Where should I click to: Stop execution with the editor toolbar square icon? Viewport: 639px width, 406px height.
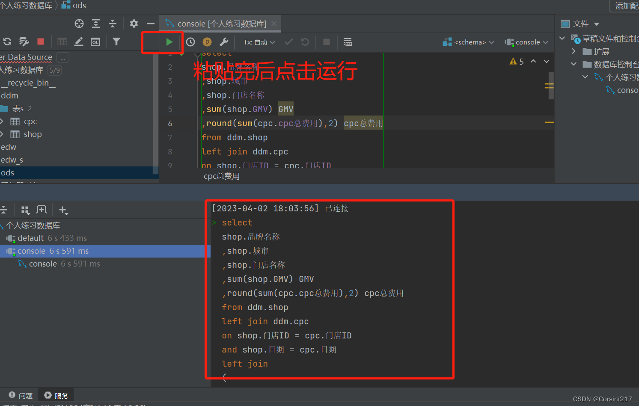(327, 42)
